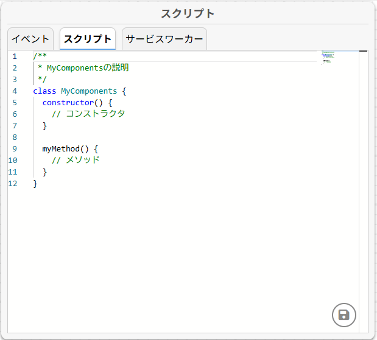Click the /** opening comment on line 1
Screen dimensions: 377x340
[40, 56]
